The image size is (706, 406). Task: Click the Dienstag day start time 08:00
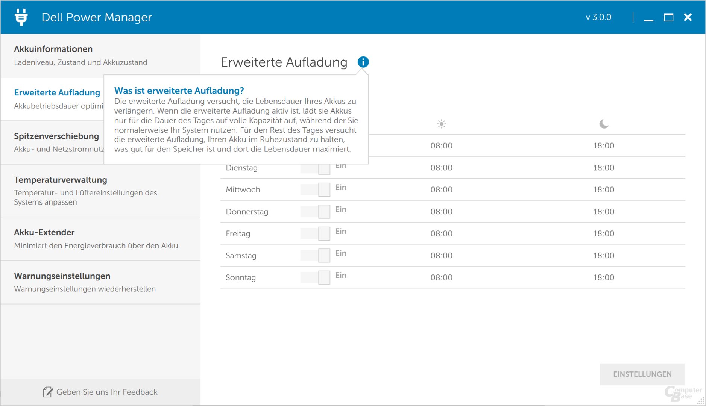(442, 168)
